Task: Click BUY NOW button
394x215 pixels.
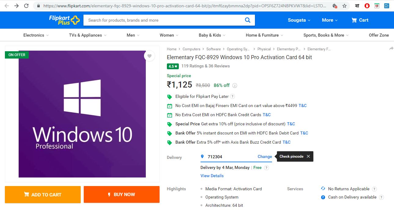Action: 122,194
